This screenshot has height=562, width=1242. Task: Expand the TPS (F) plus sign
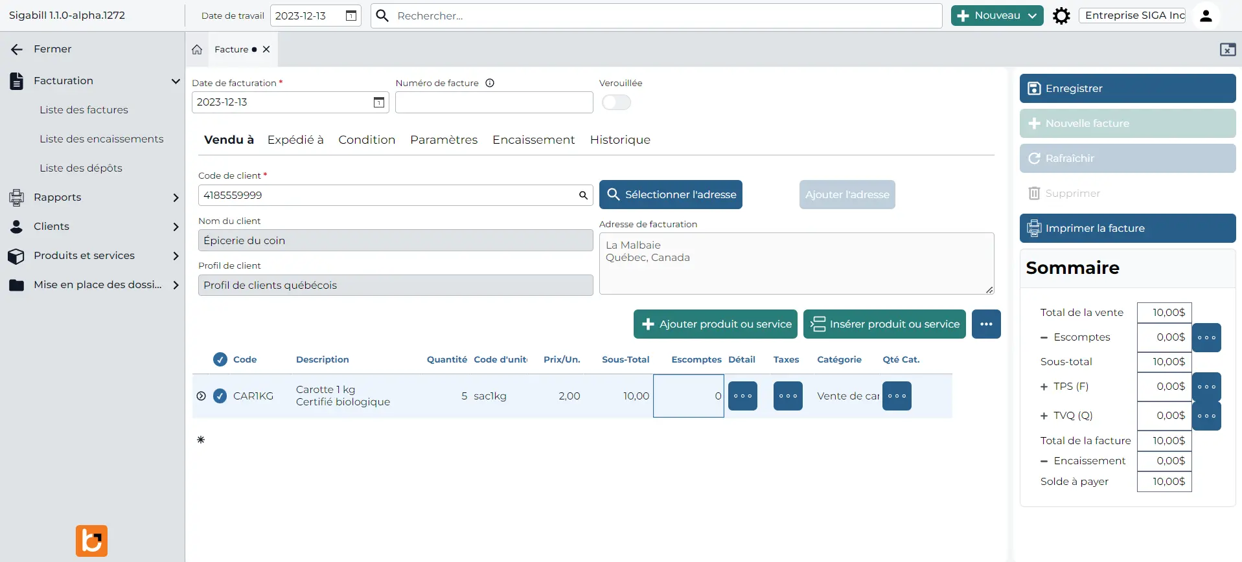[1044, 387]
